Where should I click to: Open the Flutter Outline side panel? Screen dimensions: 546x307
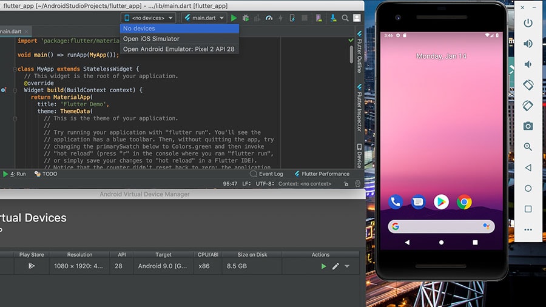pyautogui.click(x=359, y=52)
